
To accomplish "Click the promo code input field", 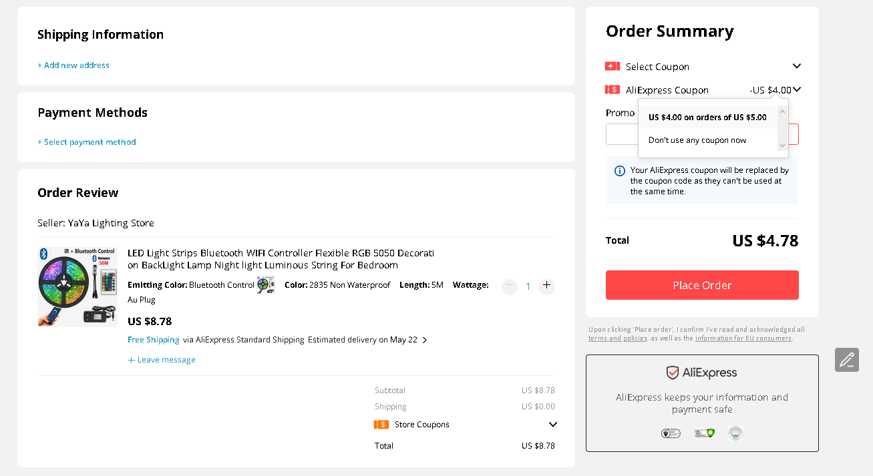I will [702, 134].
